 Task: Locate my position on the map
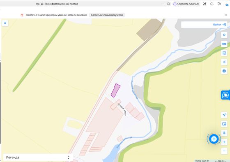pyautogui.click(x=224, y=115)
